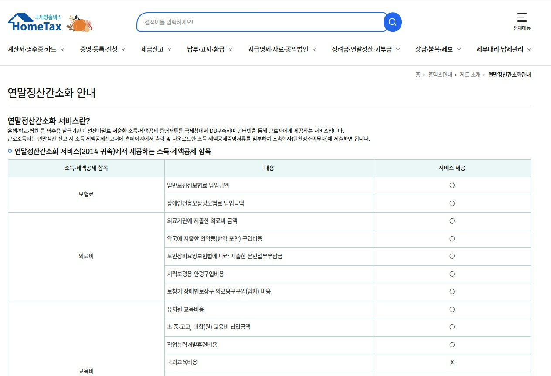The width and height of the screenshot is (551, 376).
Task: Click the circle indicator for 직업능력개발훈련비용
Action: (x=452, y=345)
